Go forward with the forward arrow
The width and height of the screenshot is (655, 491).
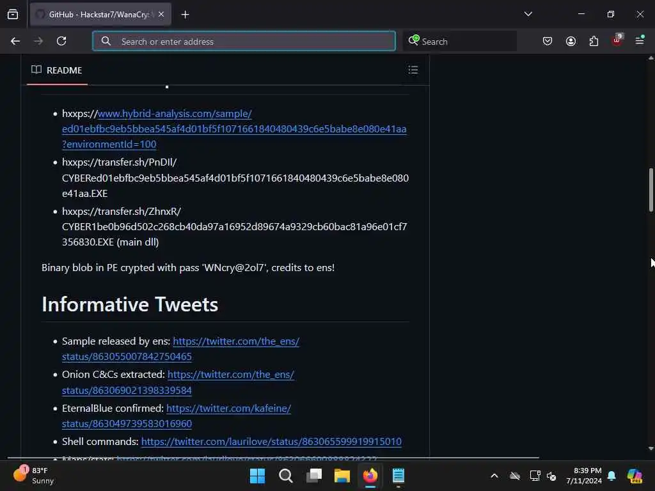coord(38,41)
